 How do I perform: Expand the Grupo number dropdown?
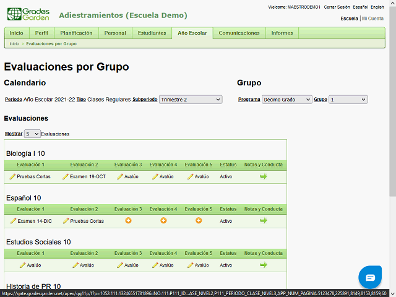[348, 99]
